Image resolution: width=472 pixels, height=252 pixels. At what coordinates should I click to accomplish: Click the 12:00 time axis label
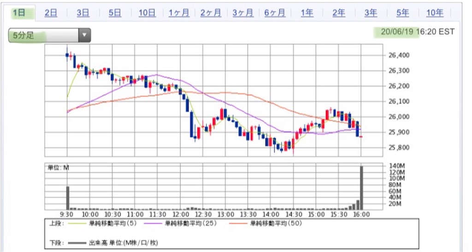point(181,214)
